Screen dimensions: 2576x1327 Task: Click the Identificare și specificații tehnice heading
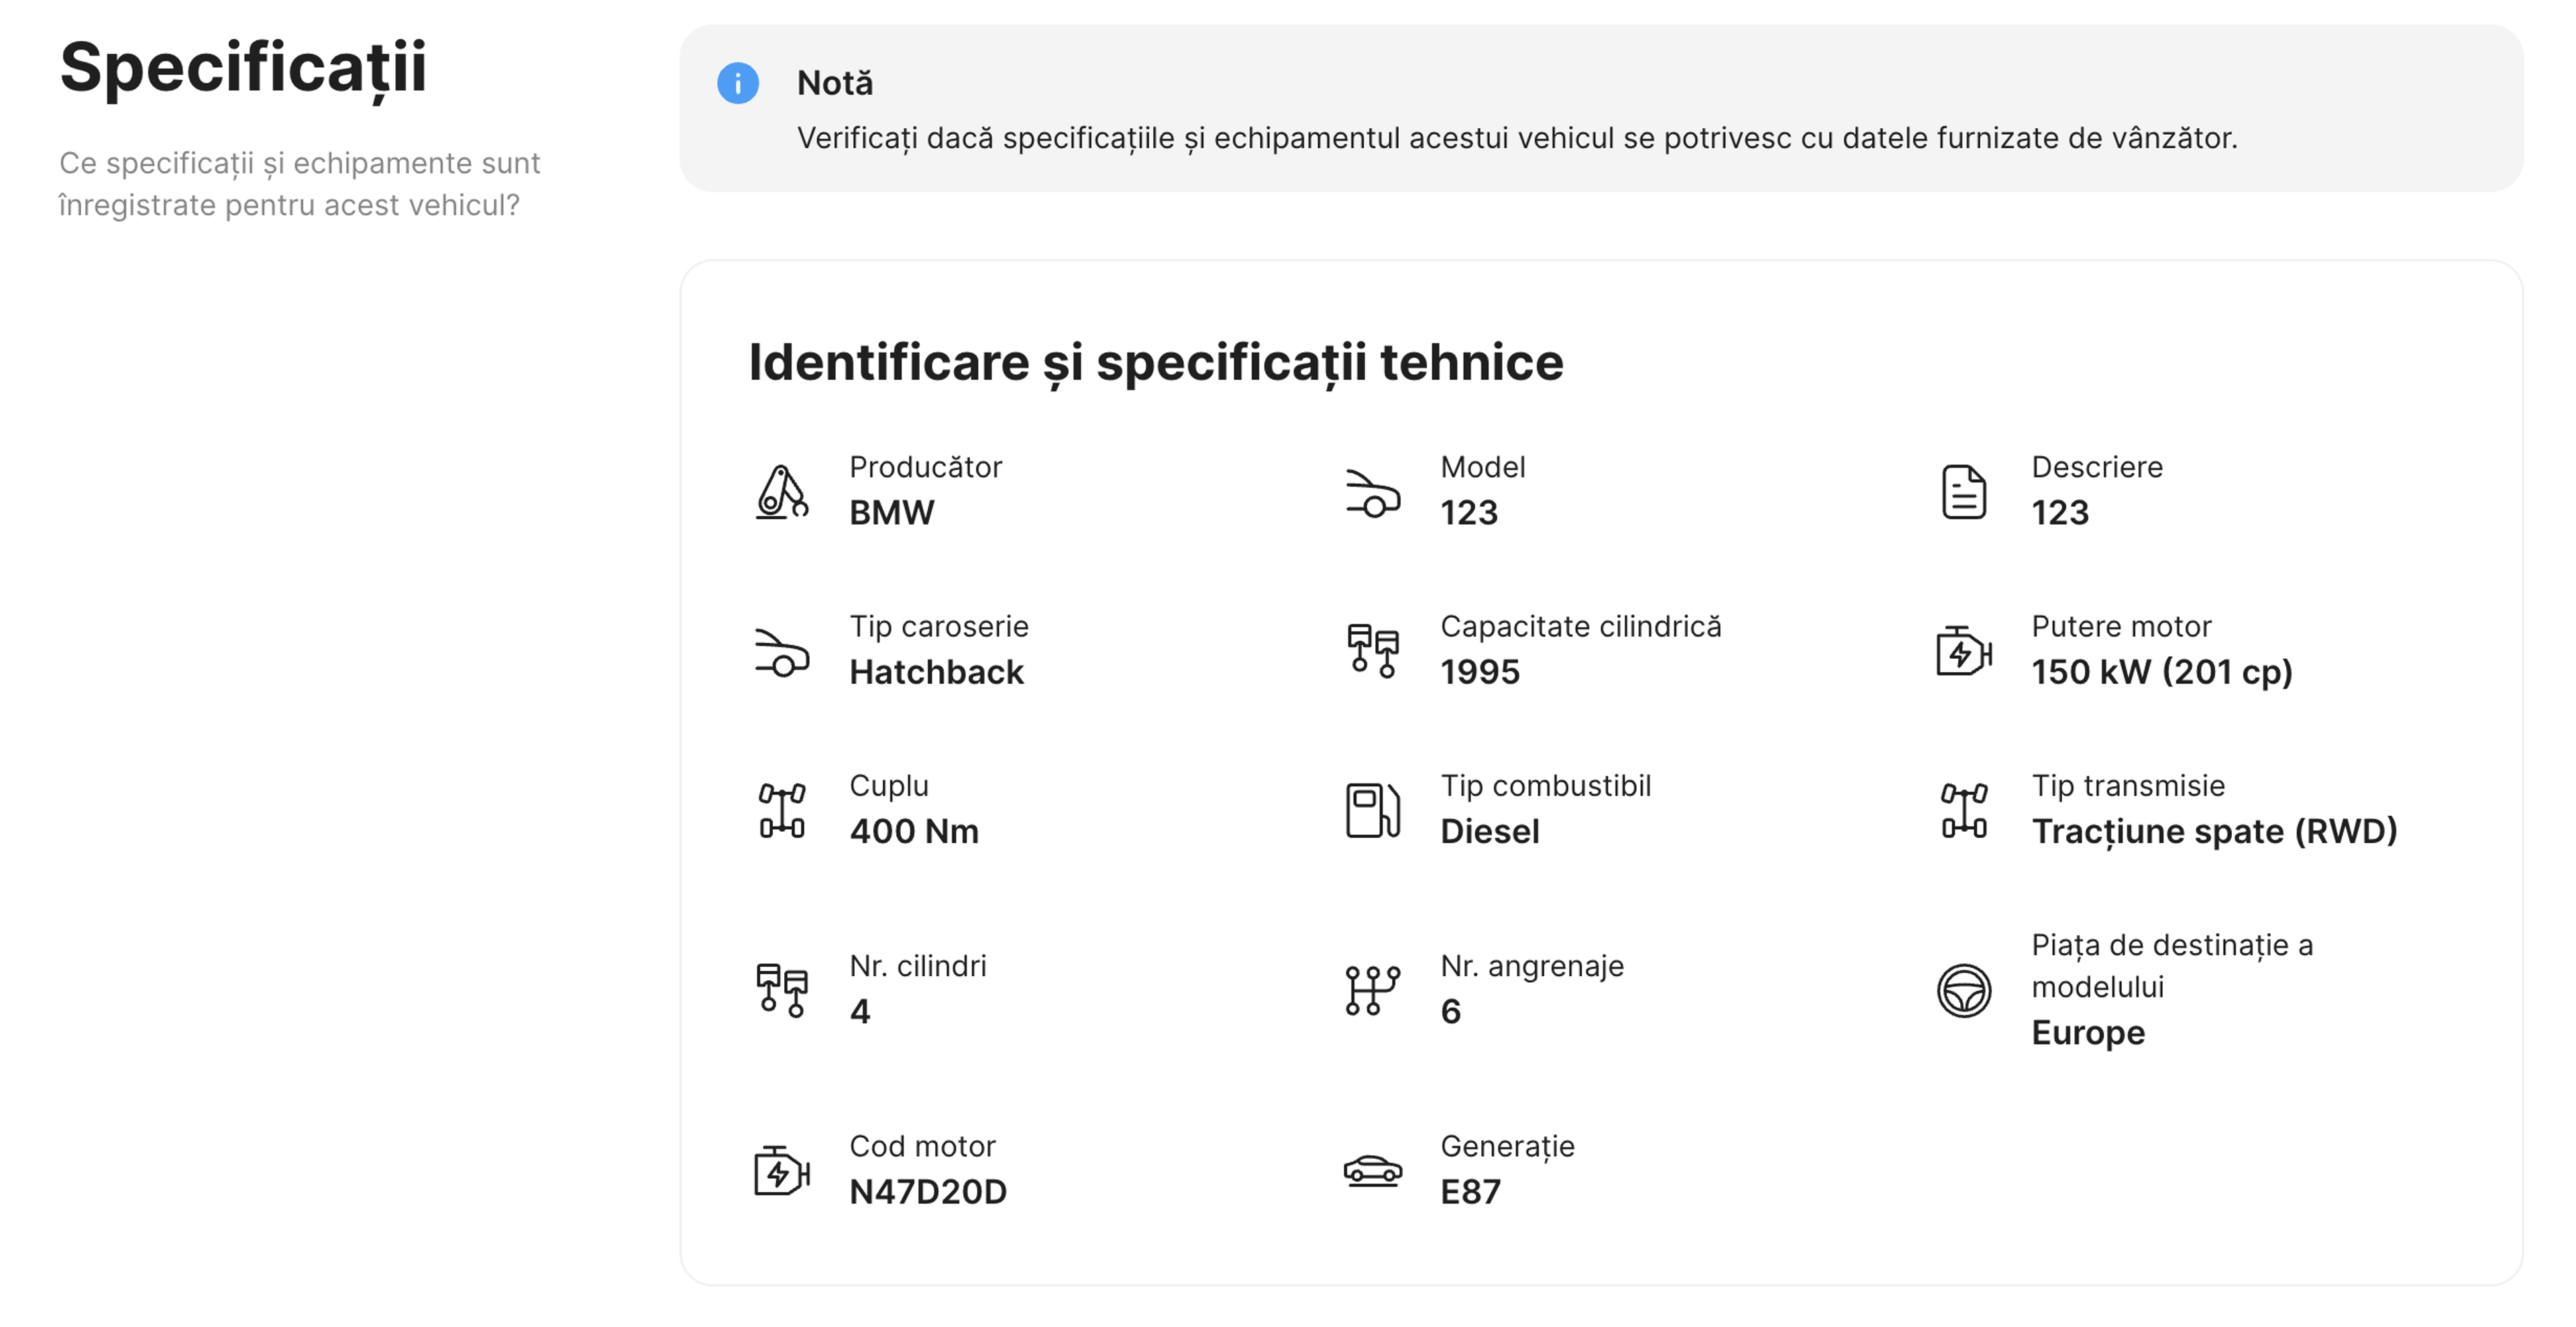(1155, 362)
